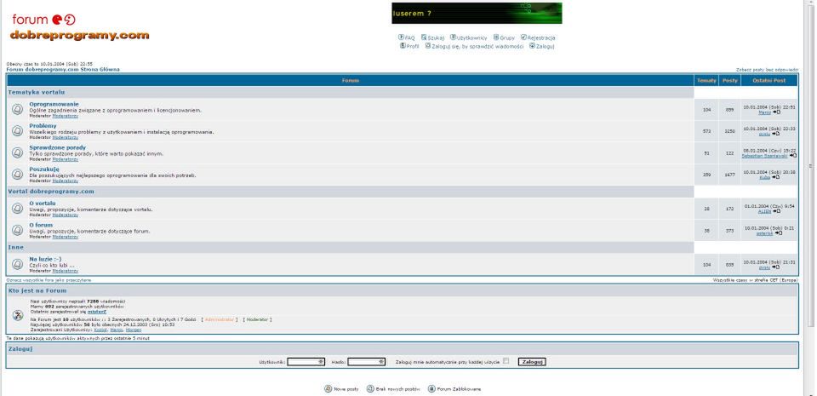Click the Użytkownicy members icon
The image size is (817, 396).
pos(453,37)
